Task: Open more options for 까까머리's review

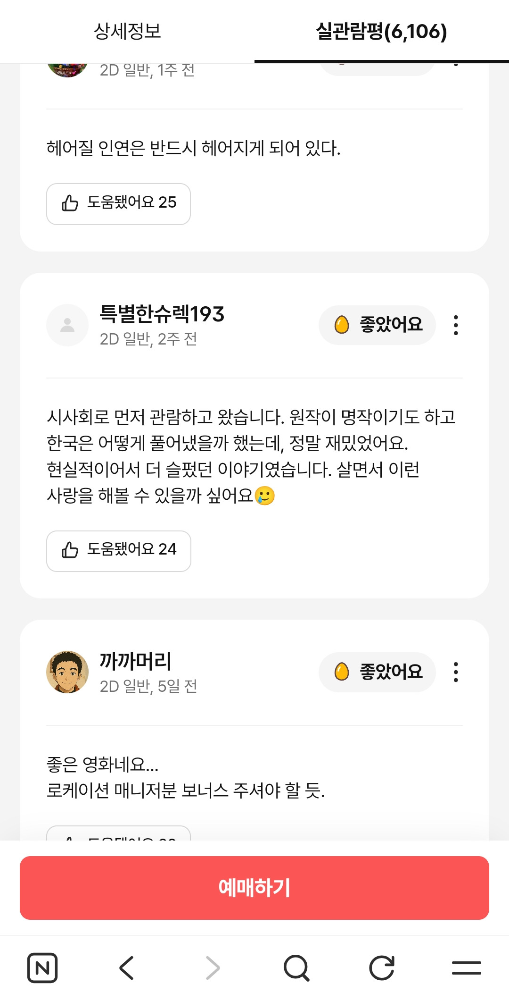Action: click(x=456, y=672)
